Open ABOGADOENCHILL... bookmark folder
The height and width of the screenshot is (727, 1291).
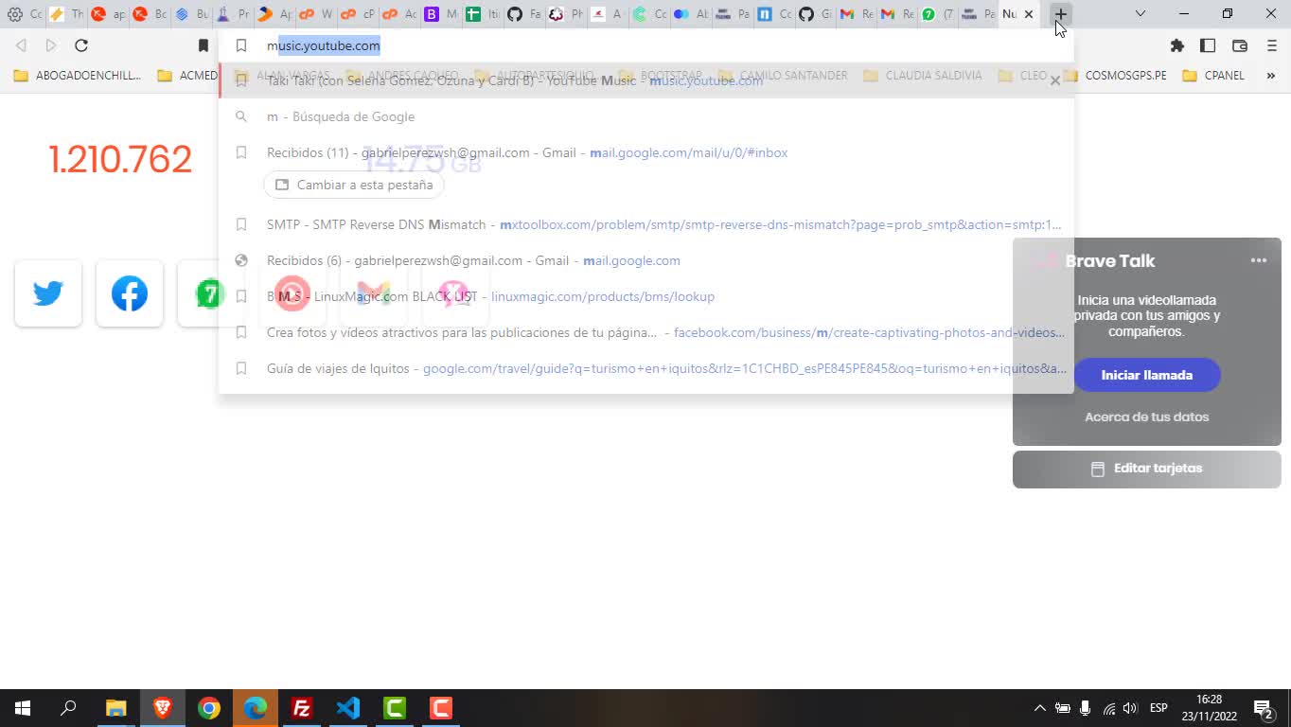pos(79,75)
